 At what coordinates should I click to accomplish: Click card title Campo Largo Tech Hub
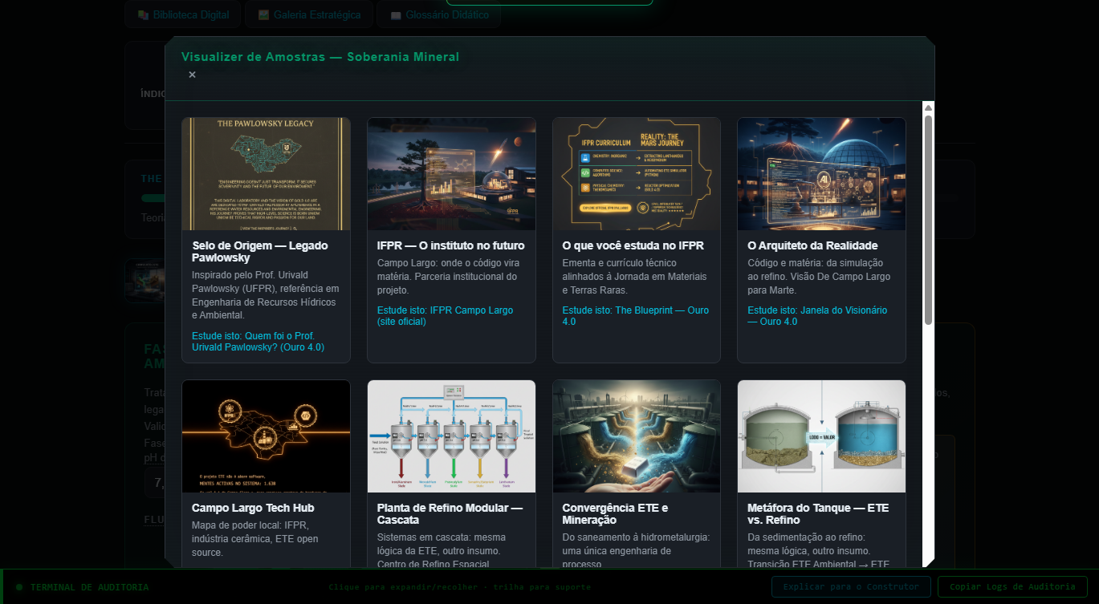253,508
